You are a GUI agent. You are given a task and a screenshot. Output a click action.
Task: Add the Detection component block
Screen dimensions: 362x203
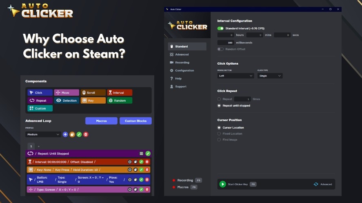(x=67, y=100)
